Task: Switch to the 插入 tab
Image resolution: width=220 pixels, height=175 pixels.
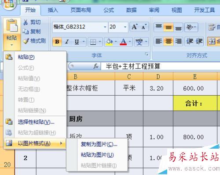Action: pos(53,10)
